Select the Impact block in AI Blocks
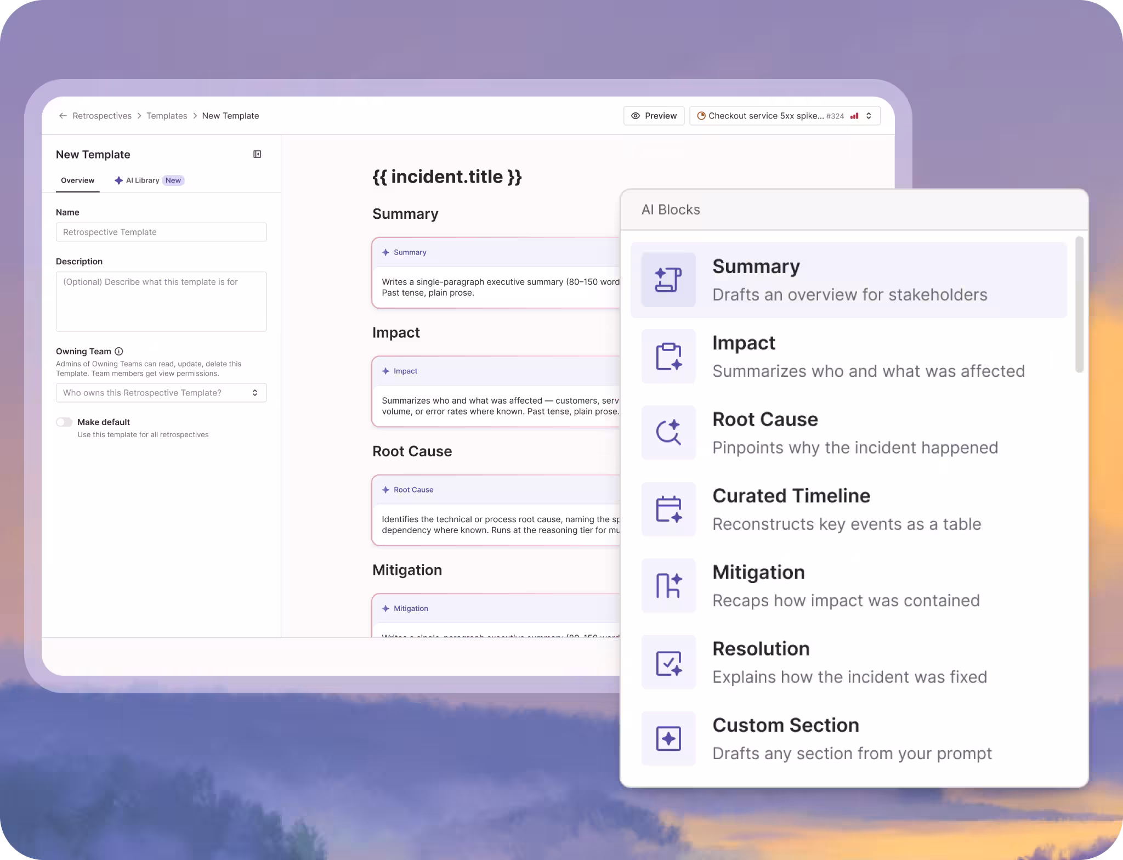Image resolution: width=1123 pixels, height=860 pixels. [x=849, y=356]
